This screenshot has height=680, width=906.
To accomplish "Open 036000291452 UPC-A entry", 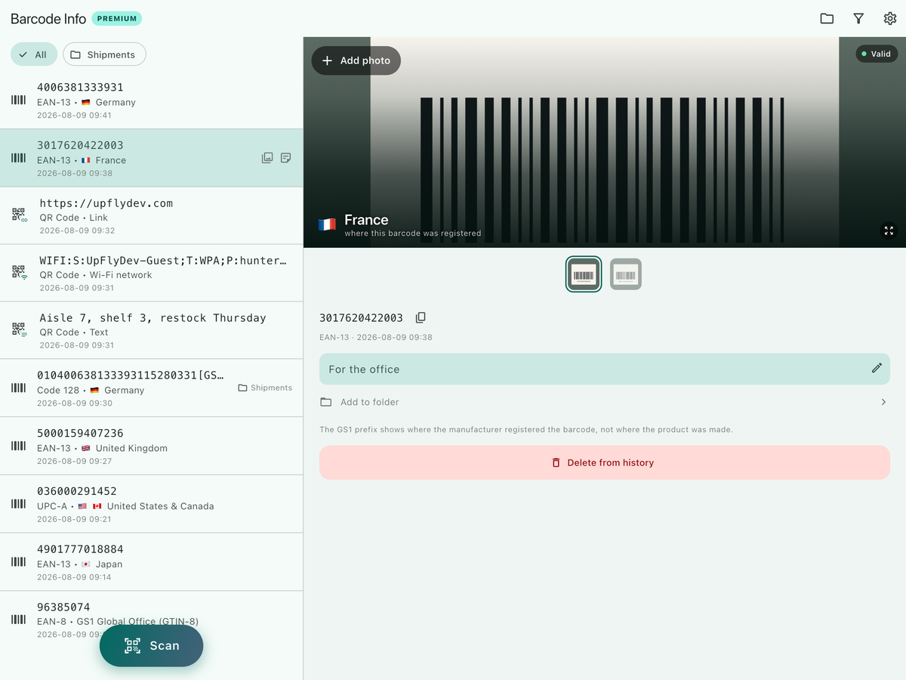I will pyautogui.click(x=151, y=504).
